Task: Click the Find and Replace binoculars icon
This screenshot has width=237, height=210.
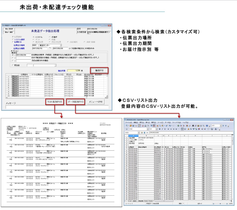Action: pyautogui.click(x=193, y=126)
